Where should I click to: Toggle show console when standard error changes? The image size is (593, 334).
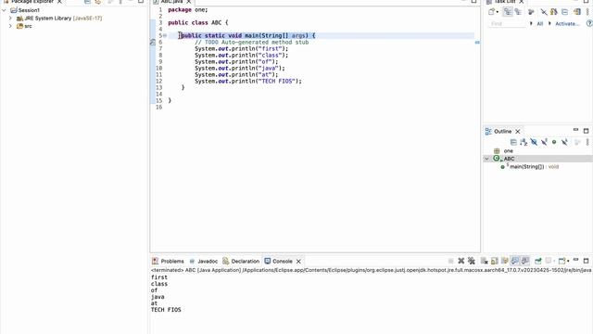click(525, 261)
